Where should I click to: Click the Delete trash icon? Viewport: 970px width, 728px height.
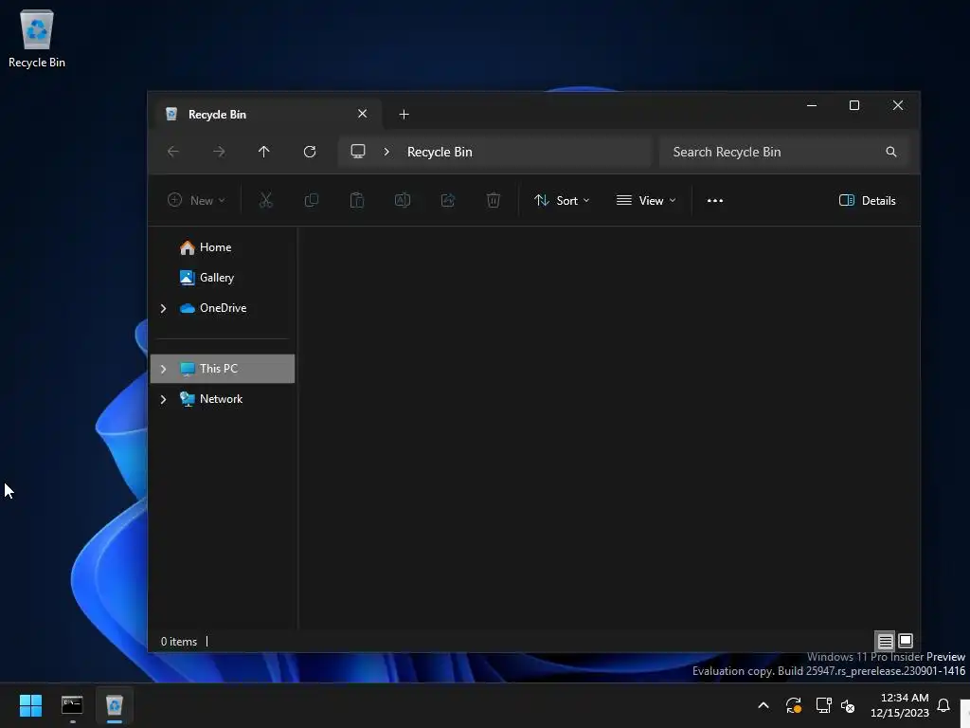click(494, 201)
